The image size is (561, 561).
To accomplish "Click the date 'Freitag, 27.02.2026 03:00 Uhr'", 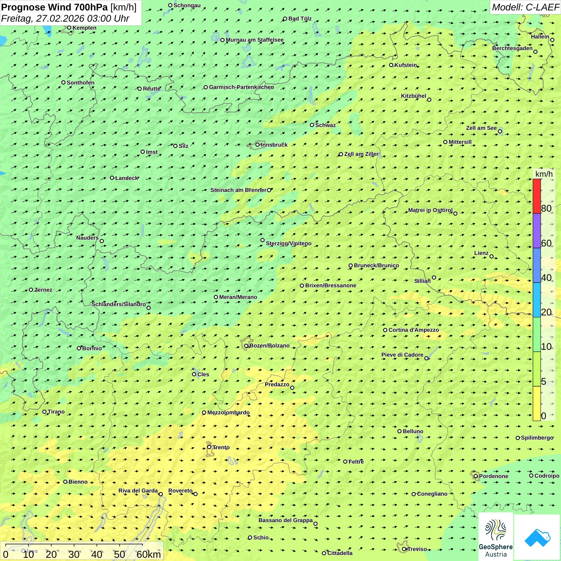I will pos(65,18).
